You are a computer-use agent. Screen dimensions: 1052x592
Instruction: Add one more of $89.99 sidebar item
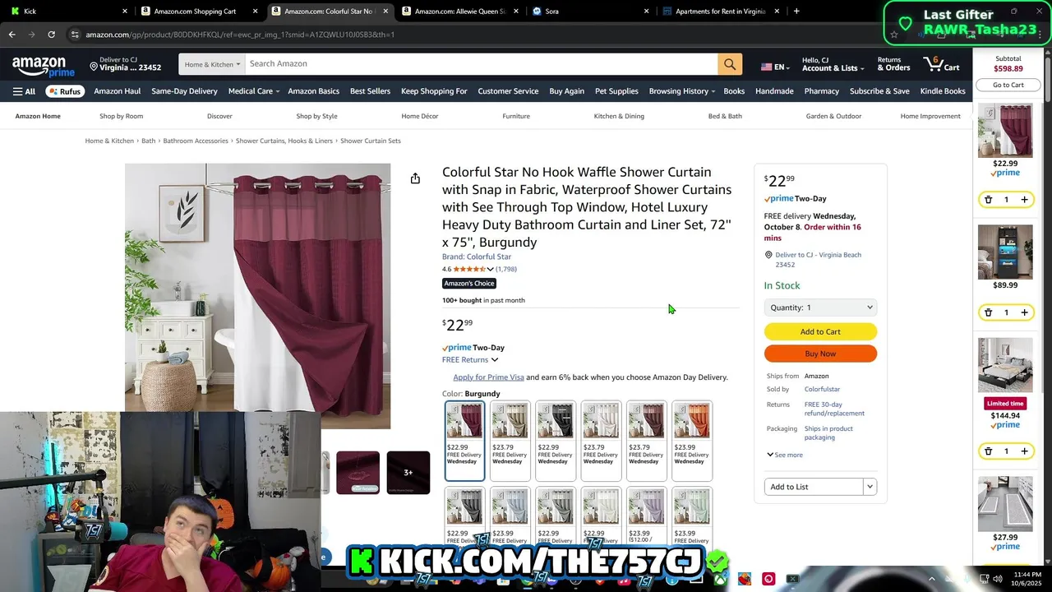click(x=1024, y=312)
